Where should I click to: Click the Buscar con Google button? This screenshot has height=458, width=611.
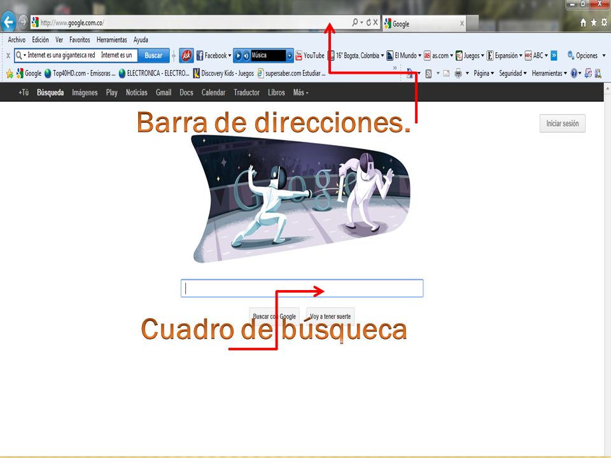(x=274, y=316)
